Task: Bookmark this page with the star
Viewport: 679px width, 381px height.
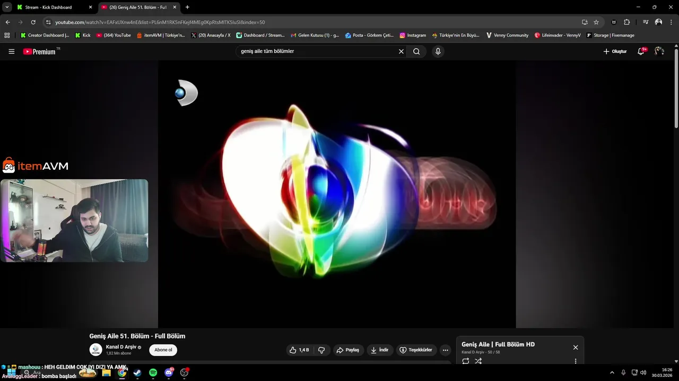Action: tap(596, 22)
